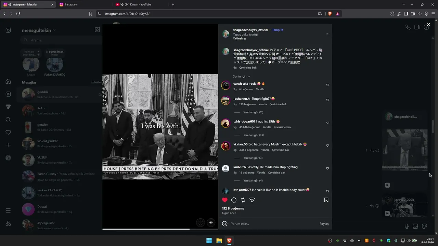
Task: Seek using the video progress bar
Action: click(x=160, y=229)
